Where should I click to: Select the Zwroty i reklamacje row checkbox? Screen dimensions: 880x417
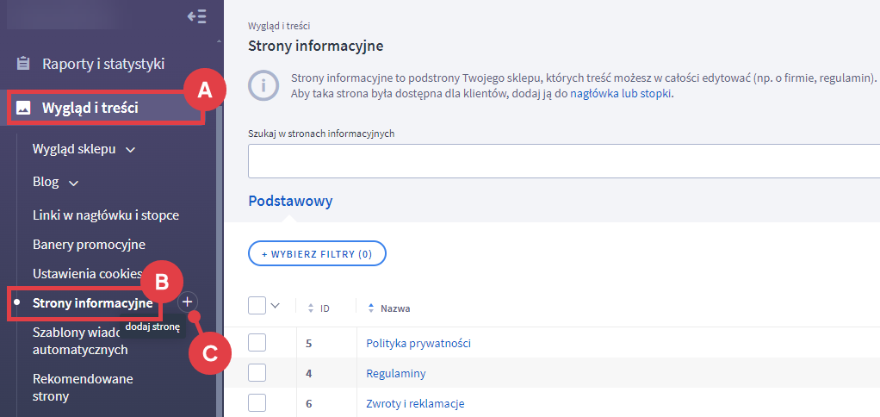[x=257, y=402]
